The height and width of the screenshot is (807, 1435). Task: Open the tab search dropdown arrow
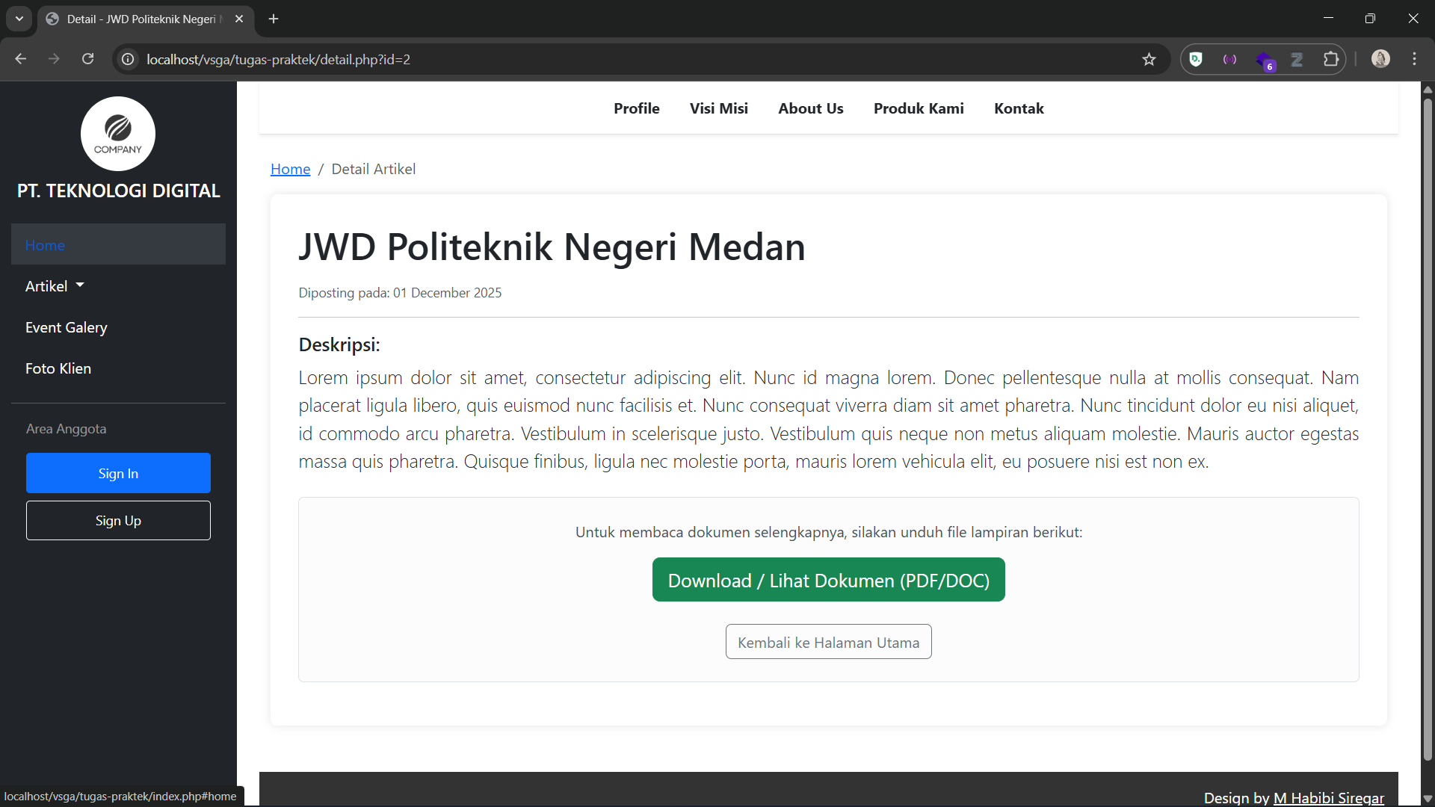pyautogui.click(x=19, y=19)
